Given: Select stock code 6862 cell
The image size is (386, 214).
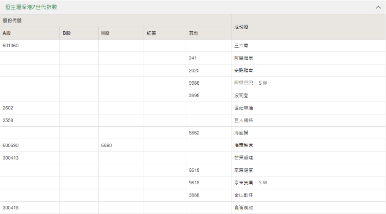Looking at the screenshot, I should point(194,133).
